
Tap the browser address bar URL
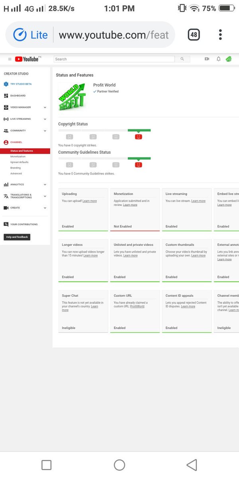[114, 35]
